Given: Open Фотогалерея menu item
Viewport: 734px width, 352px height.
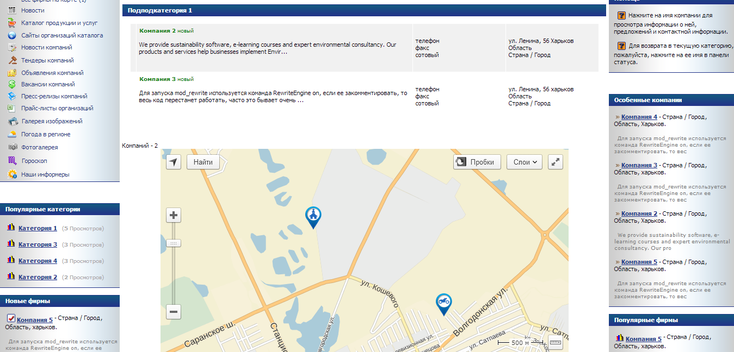Looking at the screenshot, I should 40,147.
